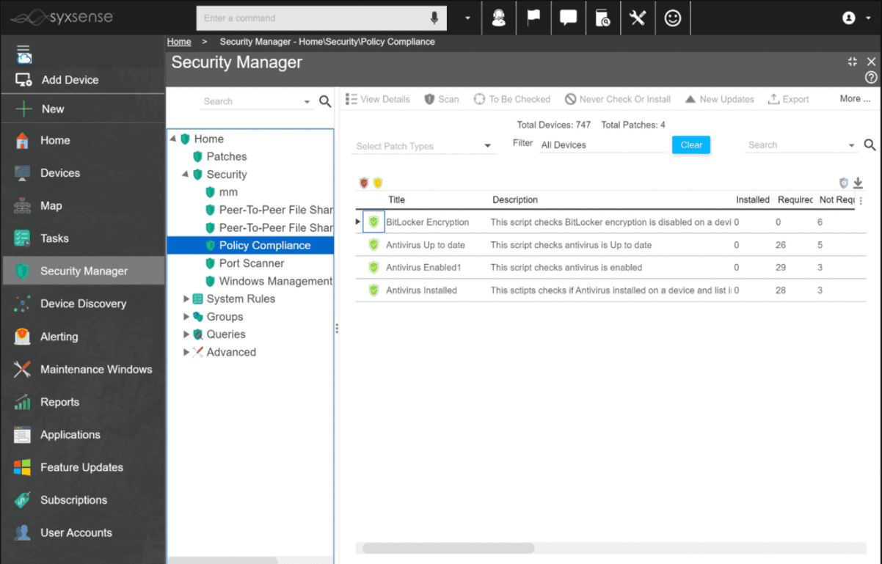Image resolution: width=882 pixels, height=564 pixels.
Task: Click View Details toolbar button
Action: (x=377, y=99)
